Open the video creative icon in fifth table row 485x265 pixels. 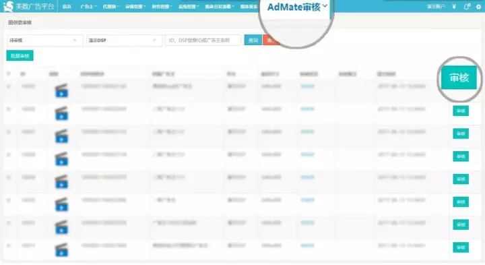pos(61,181)
